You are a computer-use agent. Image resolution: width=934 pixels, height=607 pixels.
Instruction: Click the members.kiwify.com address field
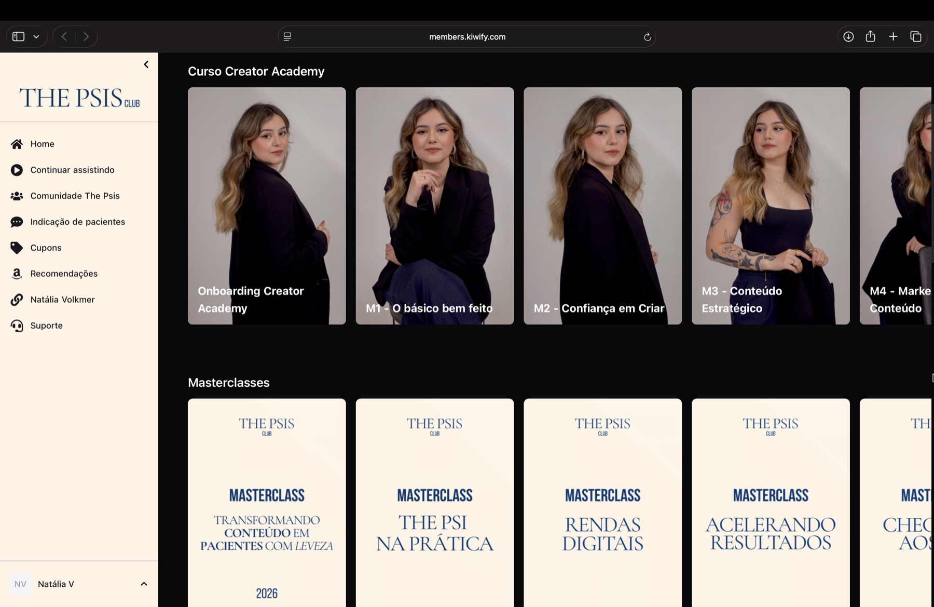click(467, 36)
